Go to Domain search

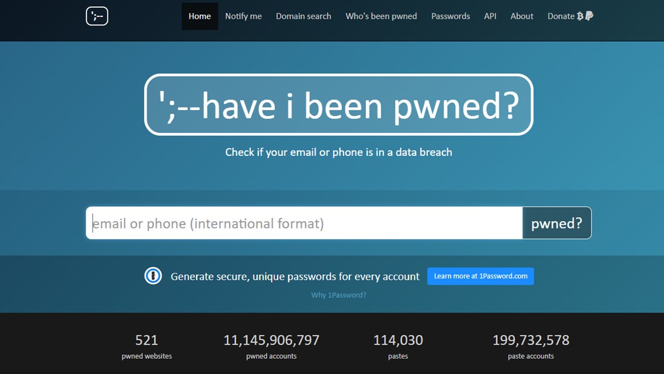click(x=304, y=16)
